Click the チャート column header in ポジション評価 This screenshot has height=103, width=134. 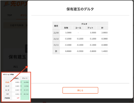coord(25,78)
